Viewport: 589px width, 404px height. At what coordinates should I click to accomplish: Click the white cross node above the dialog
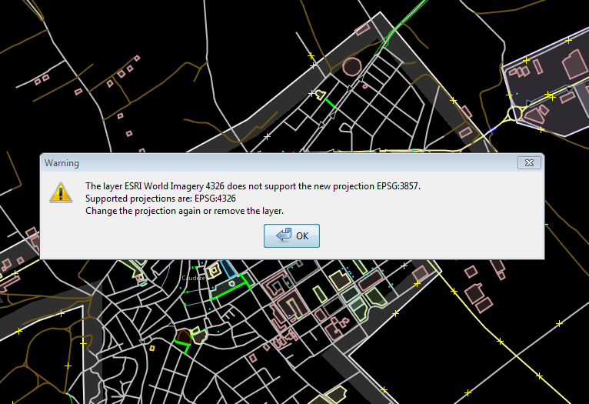click(268, 136)
